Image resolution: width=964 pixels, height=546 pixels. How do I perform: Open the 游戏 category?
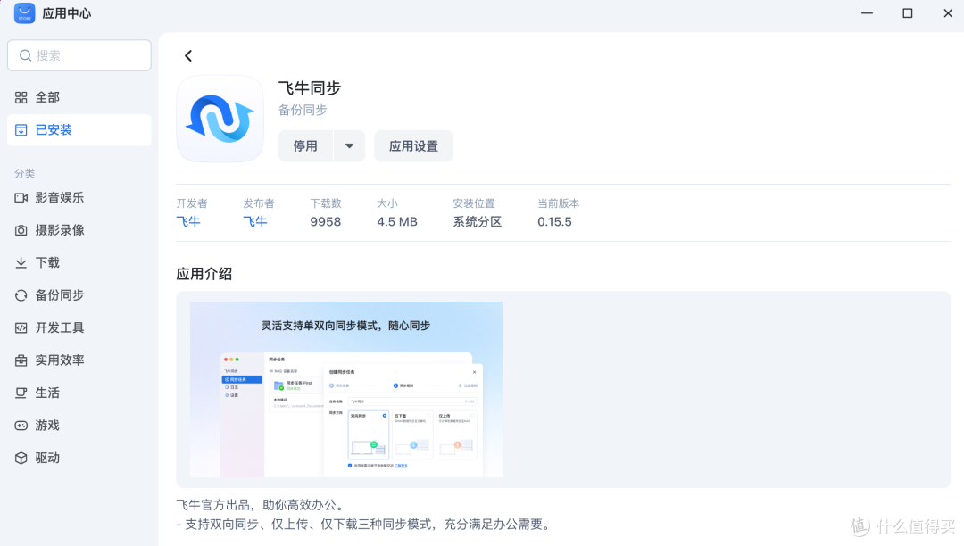coord(79,426)
